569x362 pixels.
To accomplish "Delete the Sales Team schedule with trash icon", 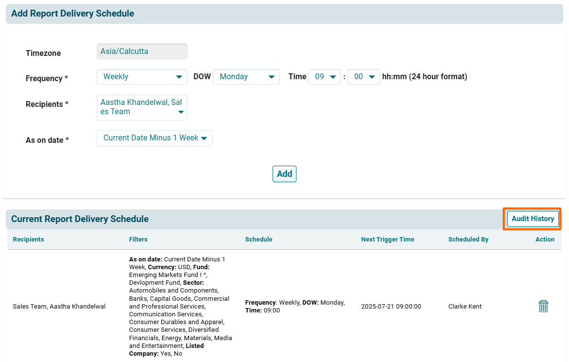I will (x=543, y=306).
